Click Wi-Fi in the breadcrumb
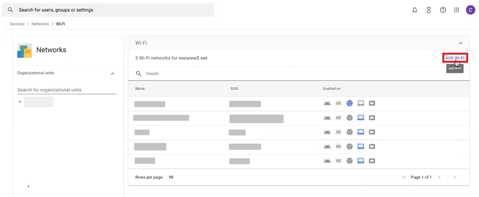This screenshot has width=479, height=197. pos(61,24)
